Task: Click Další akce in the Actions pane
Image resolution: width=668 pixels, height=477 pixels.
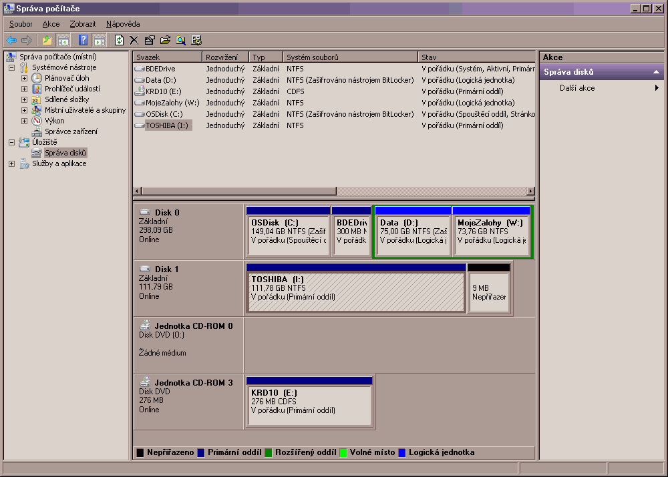Action: point(577,88)
